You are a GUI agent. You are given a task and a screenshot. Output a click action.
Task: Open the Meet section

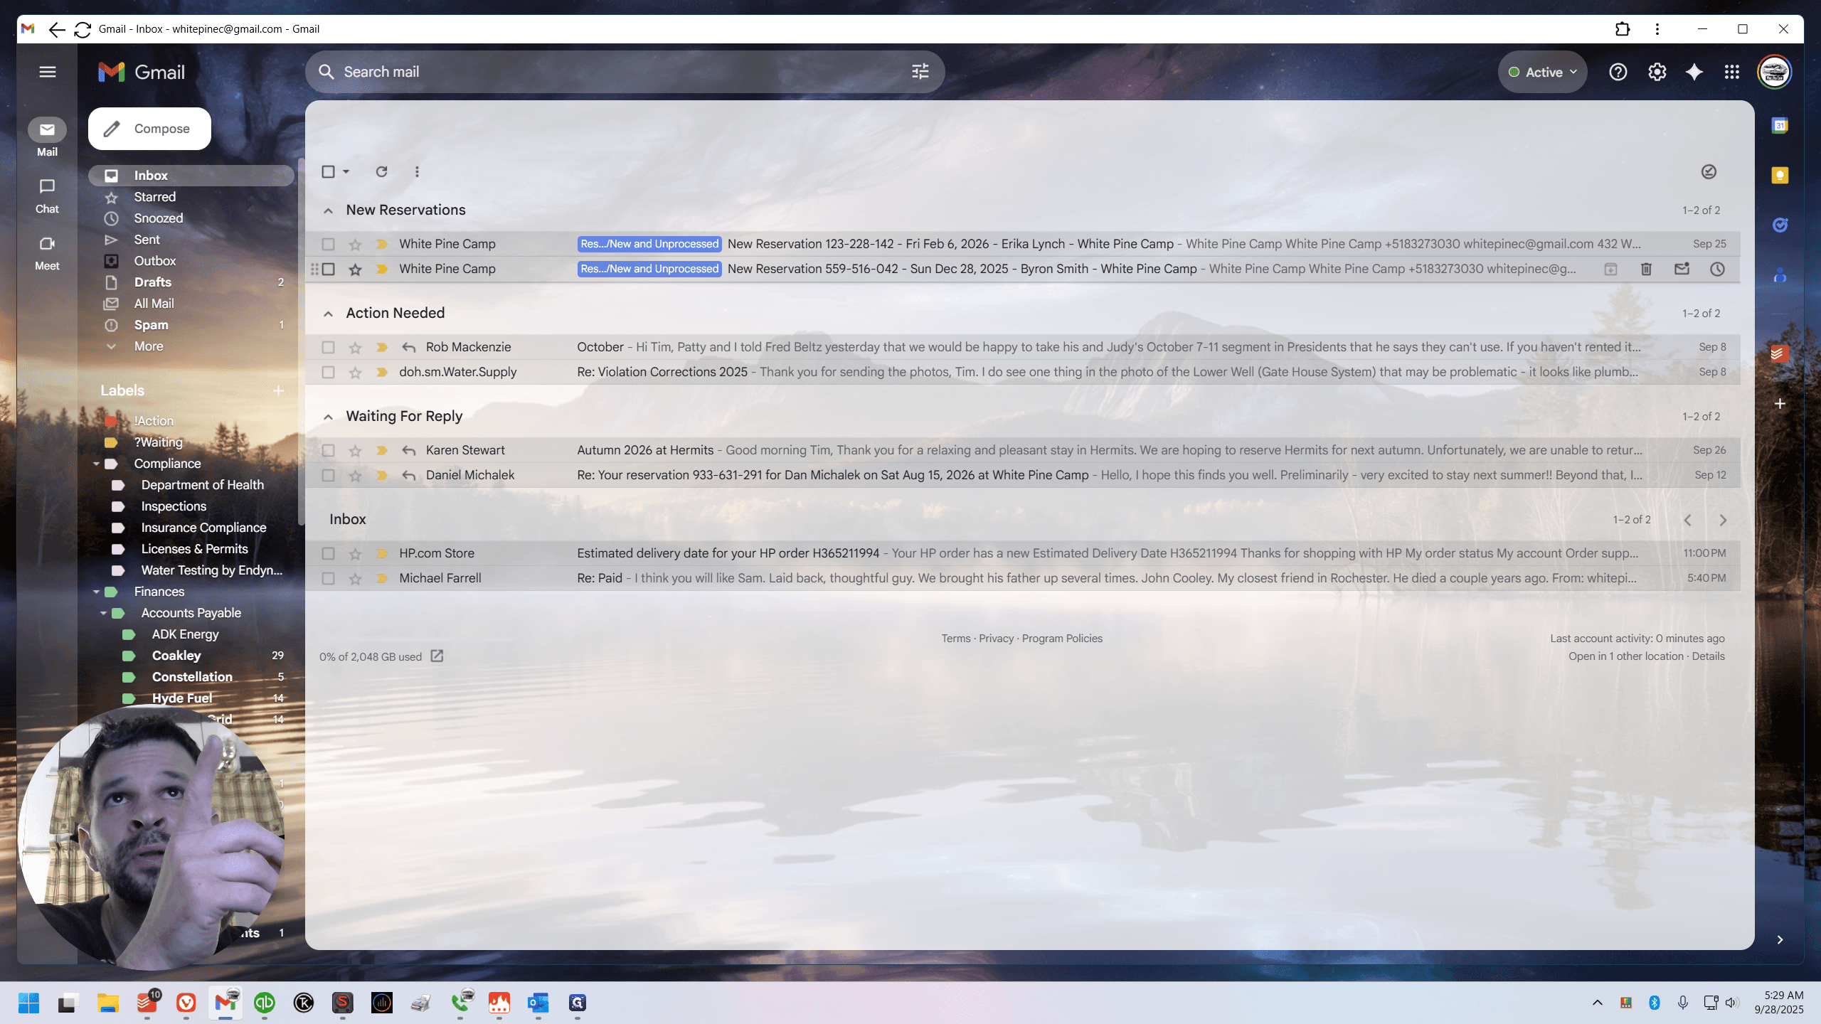pyautogui.click(x=47, y=252)
